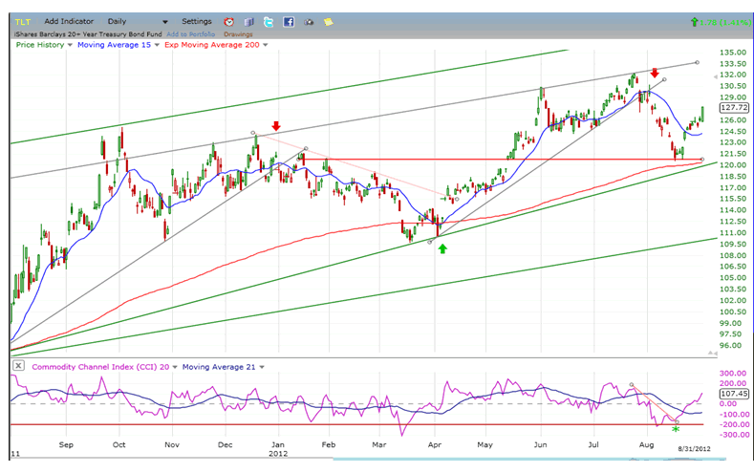Open the Settings menu
Image resolution: width=754 pixels, height=473 pixels.
tap(197, 21)
